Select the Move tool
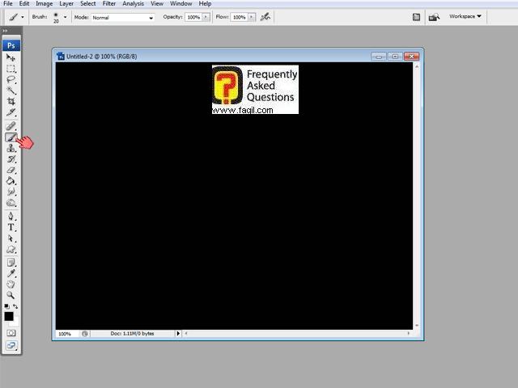518x388 pixels. point(11,57)
